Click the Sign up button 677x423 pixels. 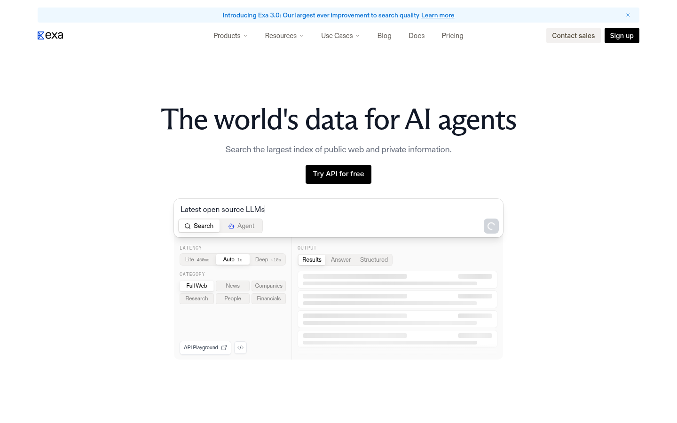[x=622, y=36]
